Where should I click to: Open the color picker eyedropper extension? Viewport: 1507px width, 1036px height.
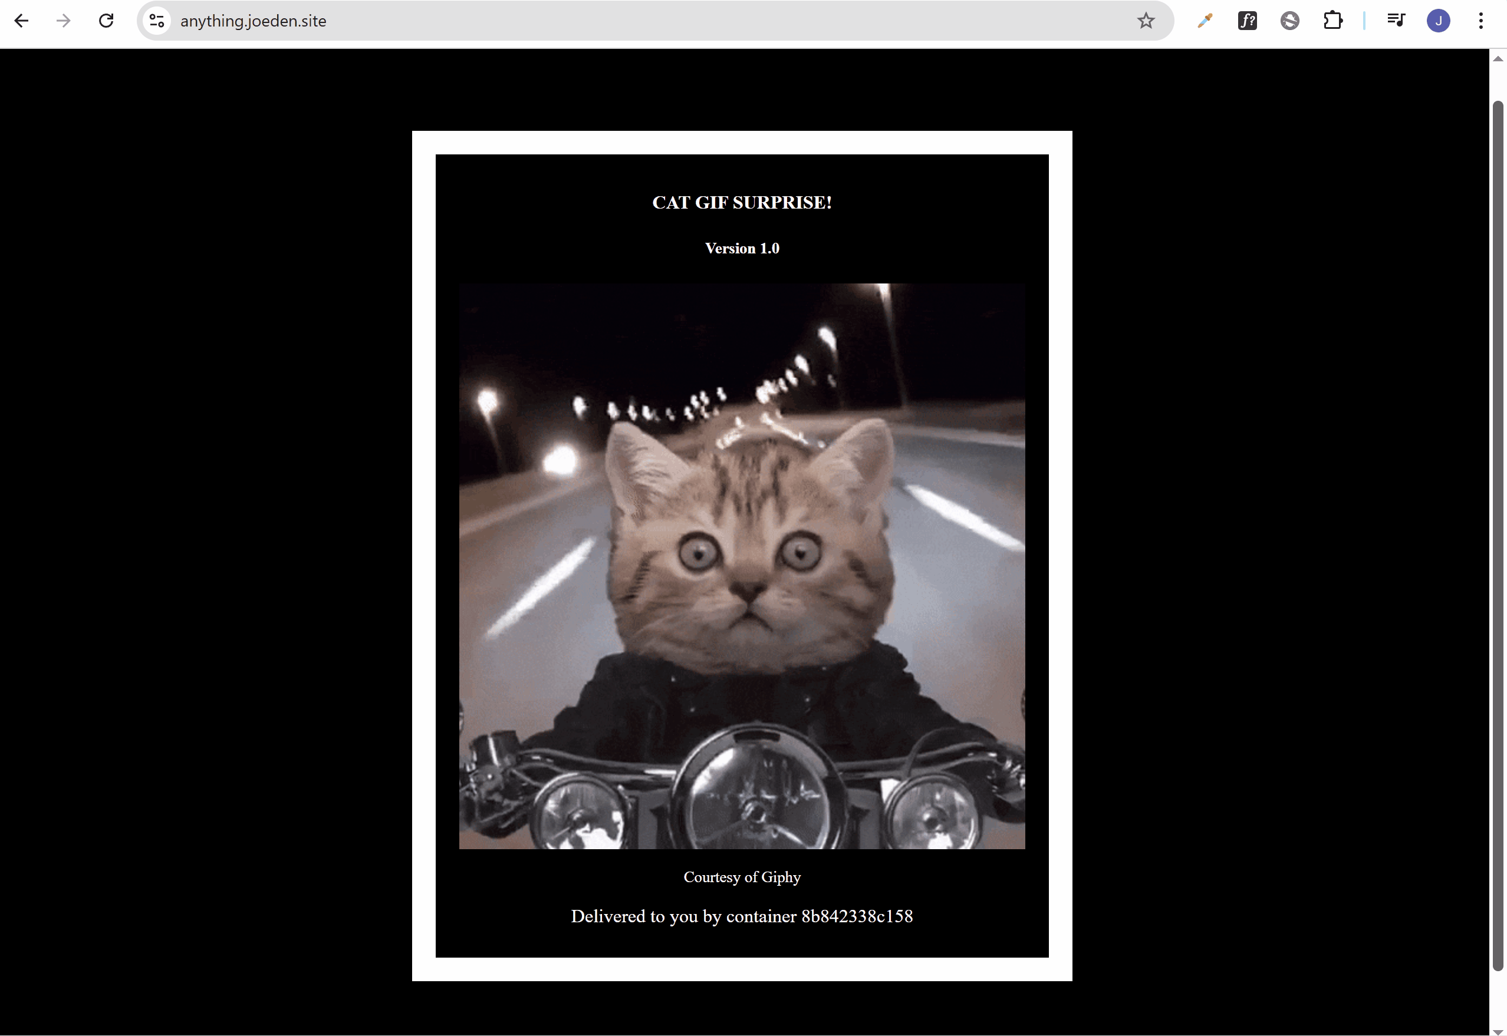click(x=1205, y=21)
